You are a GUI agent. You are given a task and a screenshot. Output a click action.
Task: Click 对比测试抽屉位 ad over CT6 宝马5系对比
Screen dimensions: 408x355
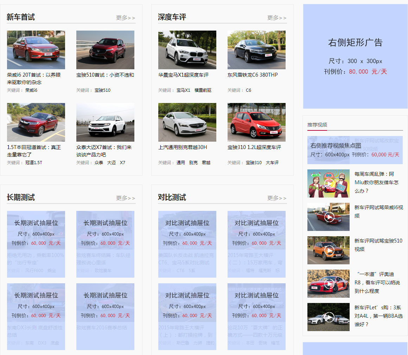(187, 244)
